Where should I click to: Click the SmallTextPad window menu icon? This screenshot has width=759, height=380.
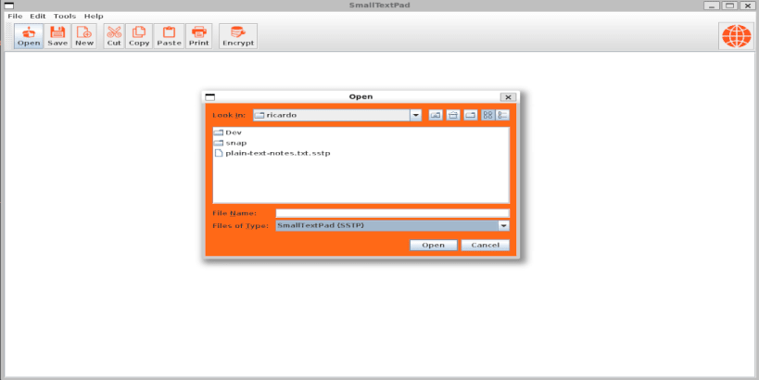pos(8,6)
